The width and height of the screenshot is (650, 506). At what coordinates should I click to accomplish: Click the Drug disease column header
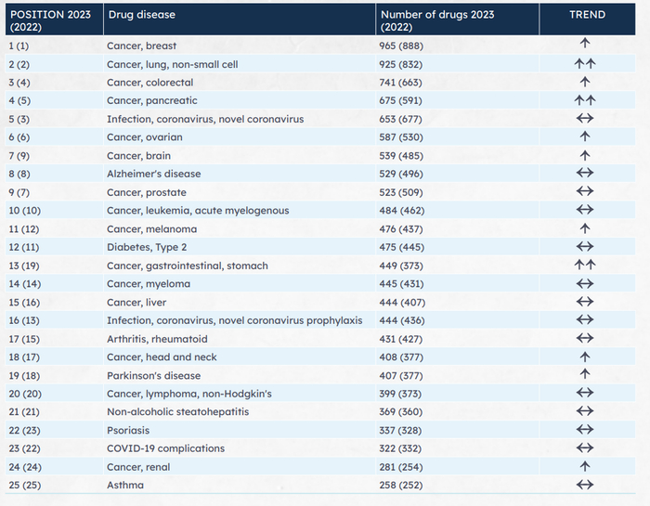tap(142, 15)
